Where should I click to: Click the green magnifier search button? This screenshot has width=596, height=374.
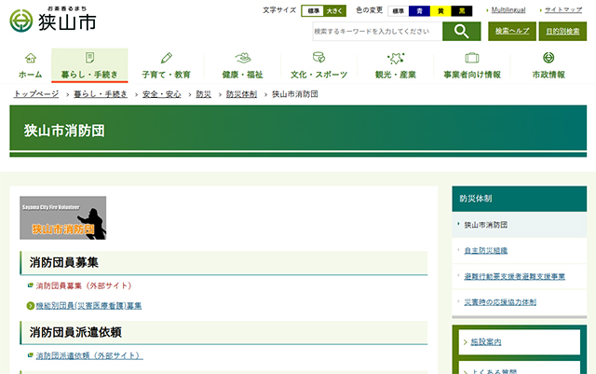tap(461, 31)
